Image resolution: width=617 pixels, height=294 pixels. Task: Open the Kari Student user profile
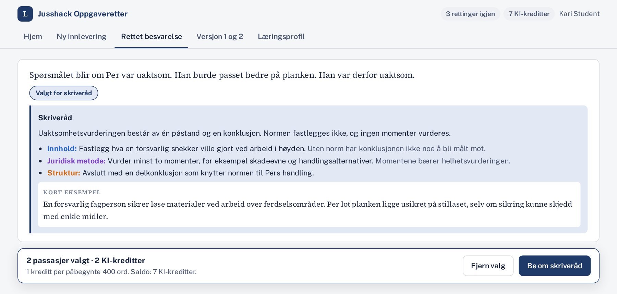579,14
